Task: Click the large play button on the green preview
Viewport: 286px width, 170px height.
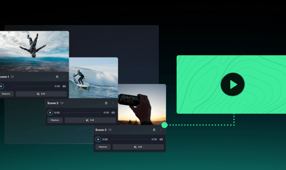Action: click(232, 84)
